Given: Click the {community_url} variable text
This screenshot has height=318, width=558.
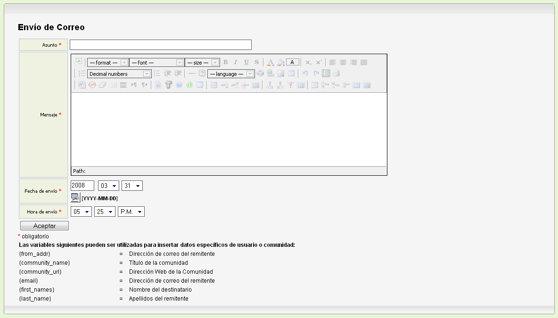Looking at the screenshot, I should pos(40,272).
